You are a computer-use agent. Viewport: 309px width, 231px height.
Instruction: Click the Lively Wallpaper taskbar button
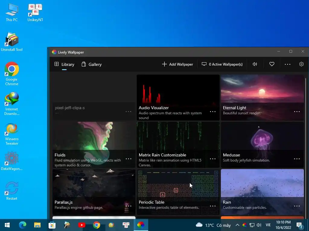141,225
